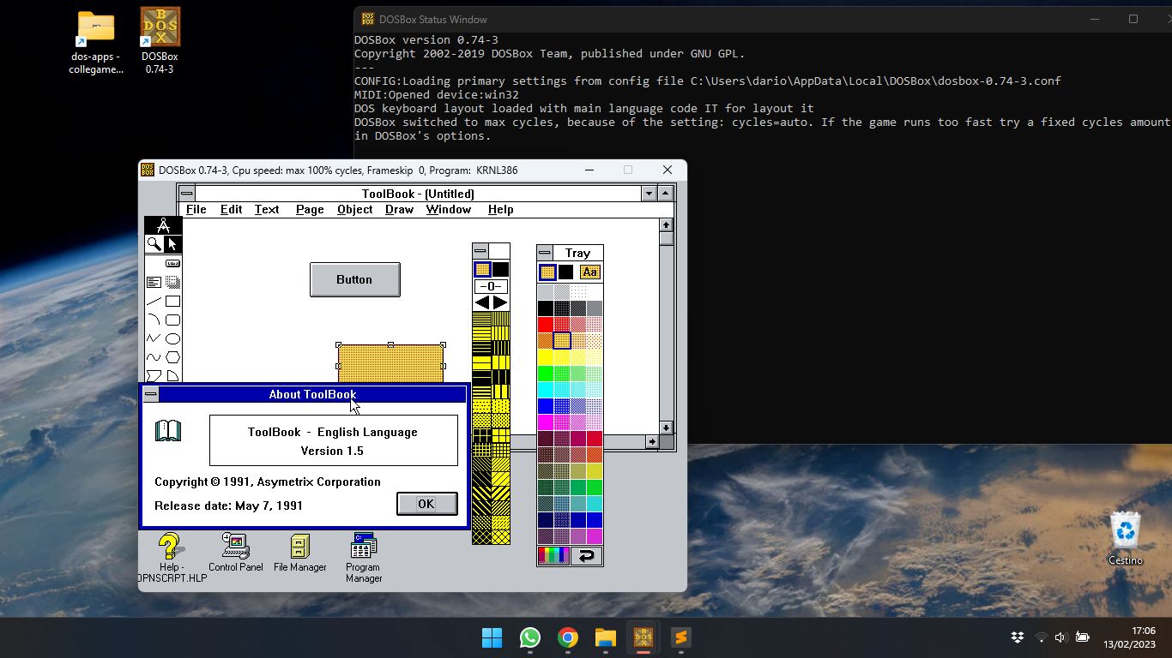Open the Text menu
1172x658 pixels.
[267, 209]
